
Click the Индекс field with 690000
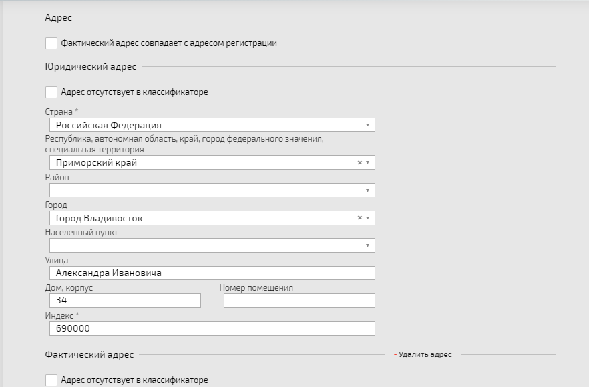[212, 328]
